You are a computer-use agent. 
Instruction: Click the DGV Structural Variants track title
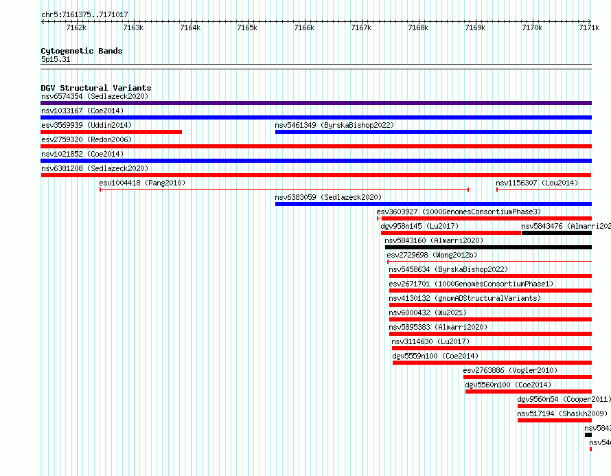[96, 88]
